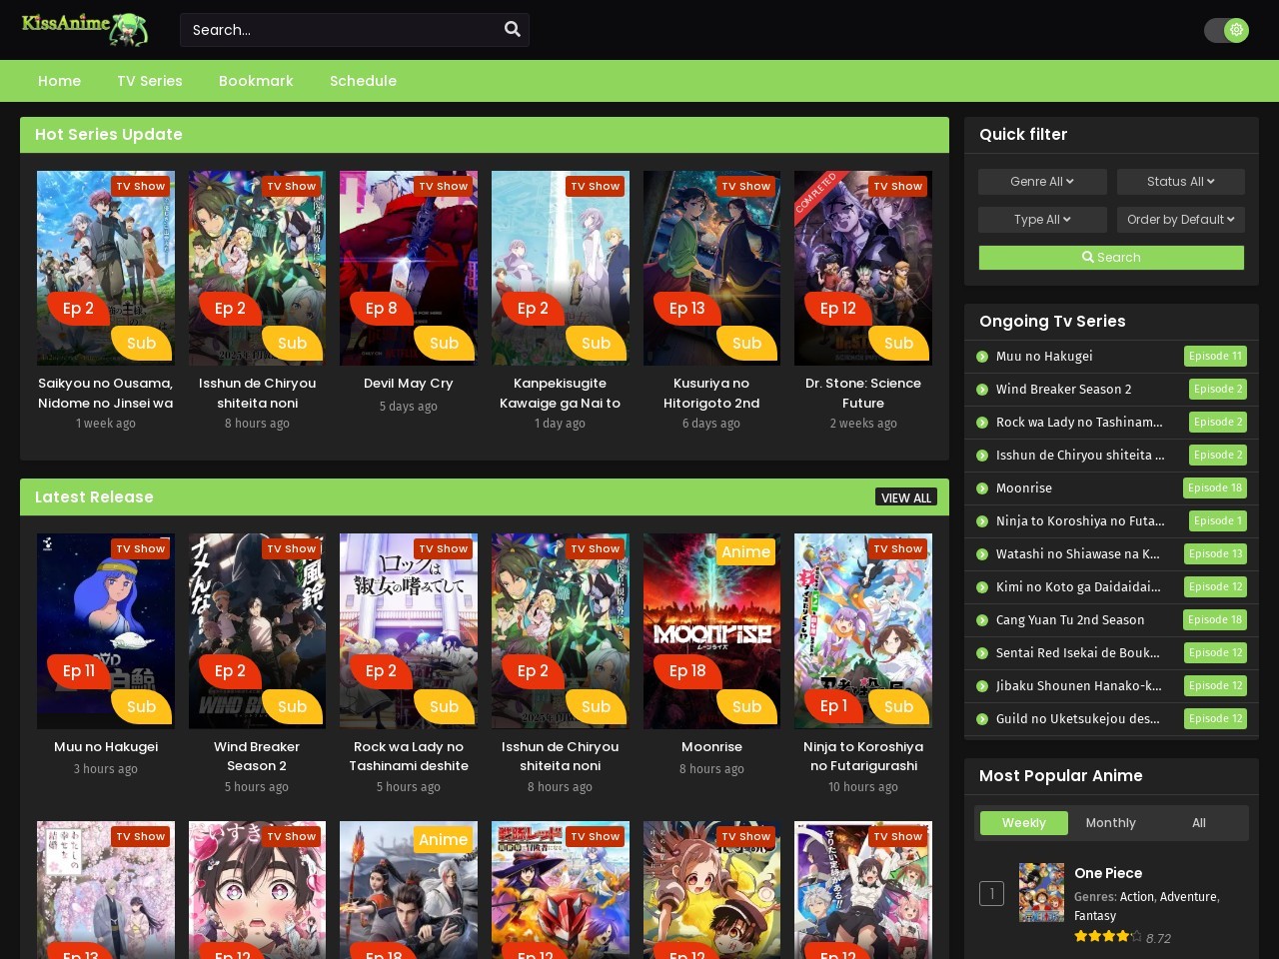Screen dimensions: 1279x959
Task: Click green bullet icon beside Guild no Uketsukejou
Action: [982, 719]
